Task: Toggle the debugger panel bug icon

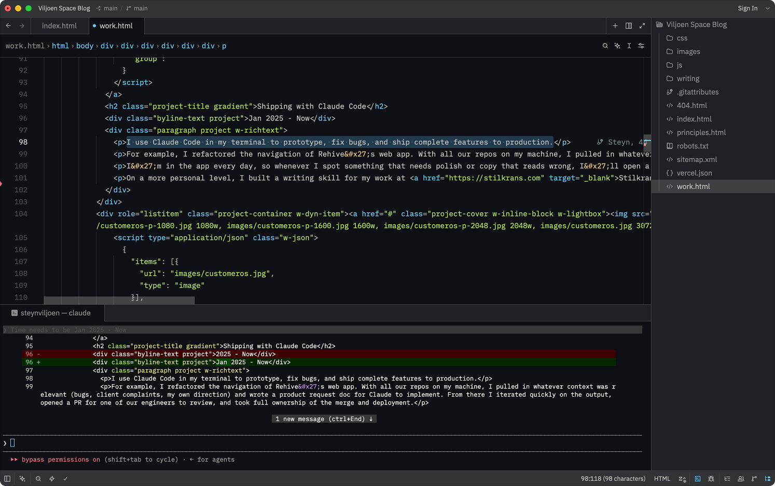Action: tap(711, 479)
